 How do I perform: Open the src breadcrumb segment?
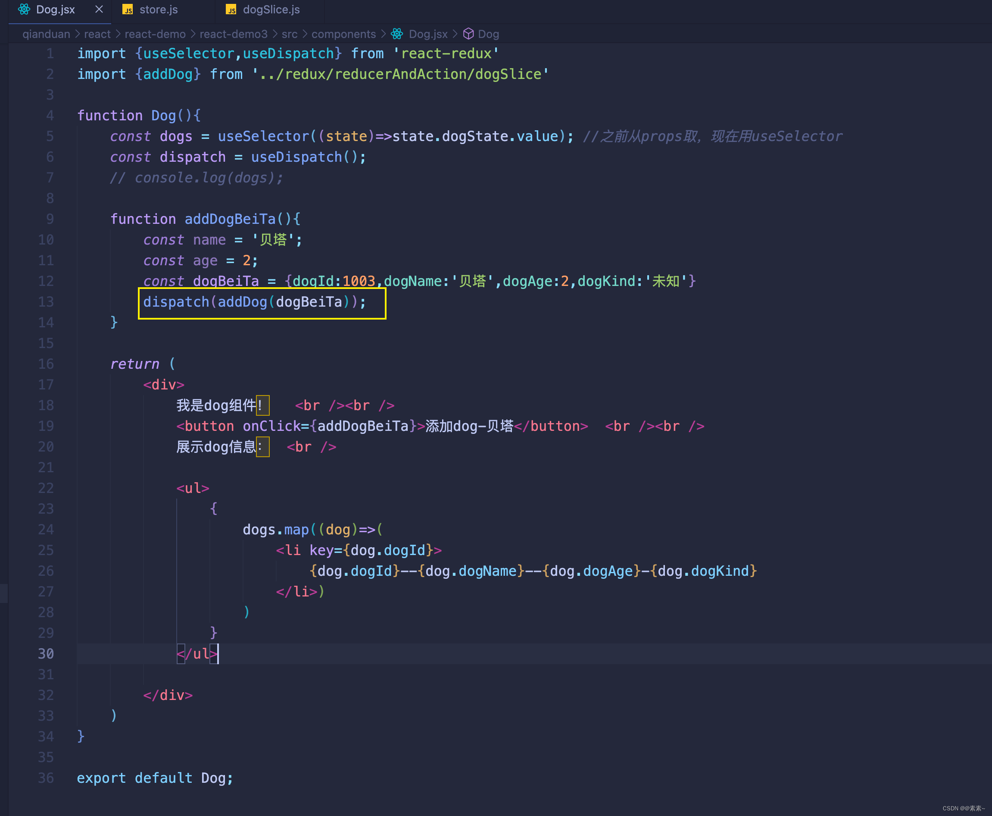point(289,34)
